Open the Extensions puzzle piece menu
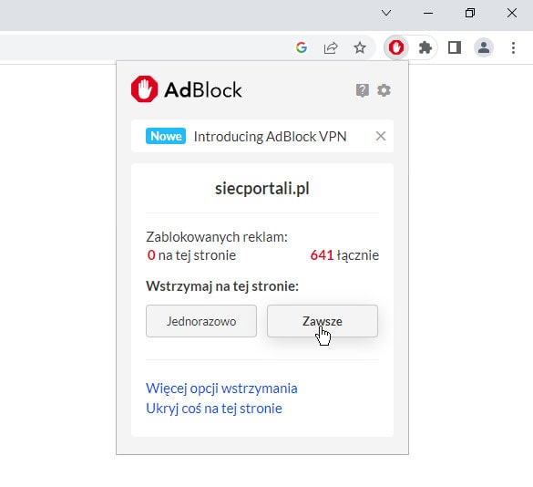This screenshot has width=533, height=487. pos(425,47)
